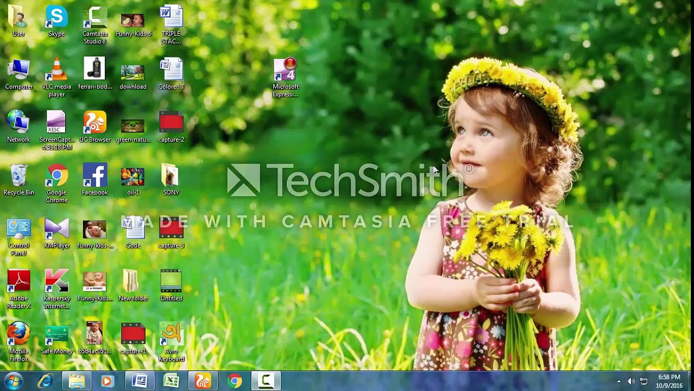Open Internet Explorer from the taskbar
The width and height of the screenshot is (694, 391).
[45, 381]
